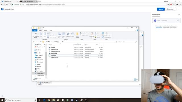The height and width of the screenshot is (102, 182).
Task: Open the File tab in Explorer
Action: (x=35, y=30)
